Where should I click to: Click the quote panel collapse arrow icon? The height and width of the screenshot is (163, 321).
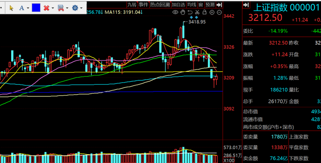point(246,5)
